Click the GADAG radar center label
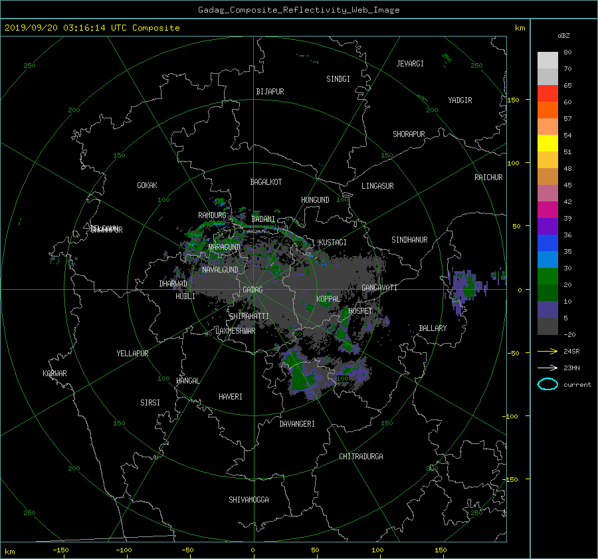This screenshot has height=559, width=598. pos(252,290)
